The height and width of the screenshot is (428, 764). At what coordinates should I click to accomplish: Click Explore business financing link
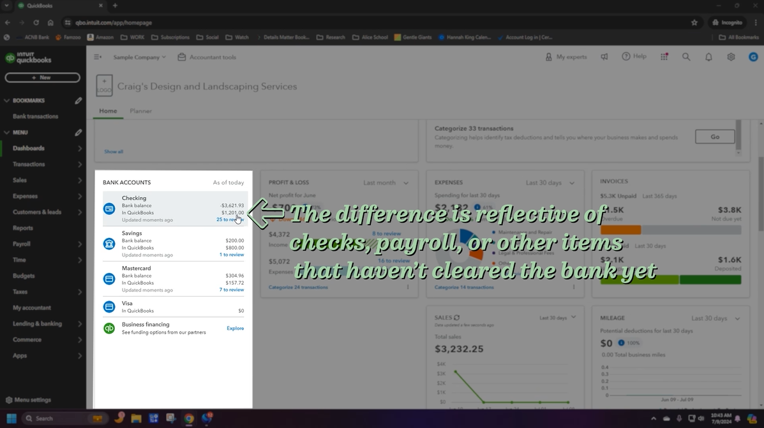click(x=236, y=328)
